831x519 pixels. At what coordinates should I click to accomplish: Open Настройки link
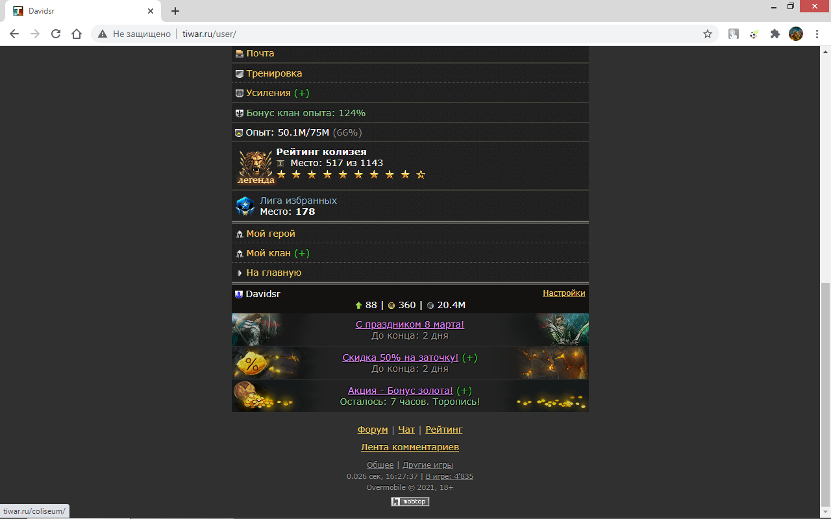(x=564, y=293)
